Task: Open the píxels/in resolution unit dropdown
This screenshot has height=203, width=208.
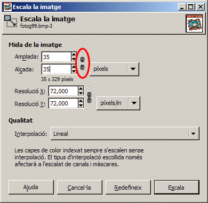Action: [x=118, y=103]
